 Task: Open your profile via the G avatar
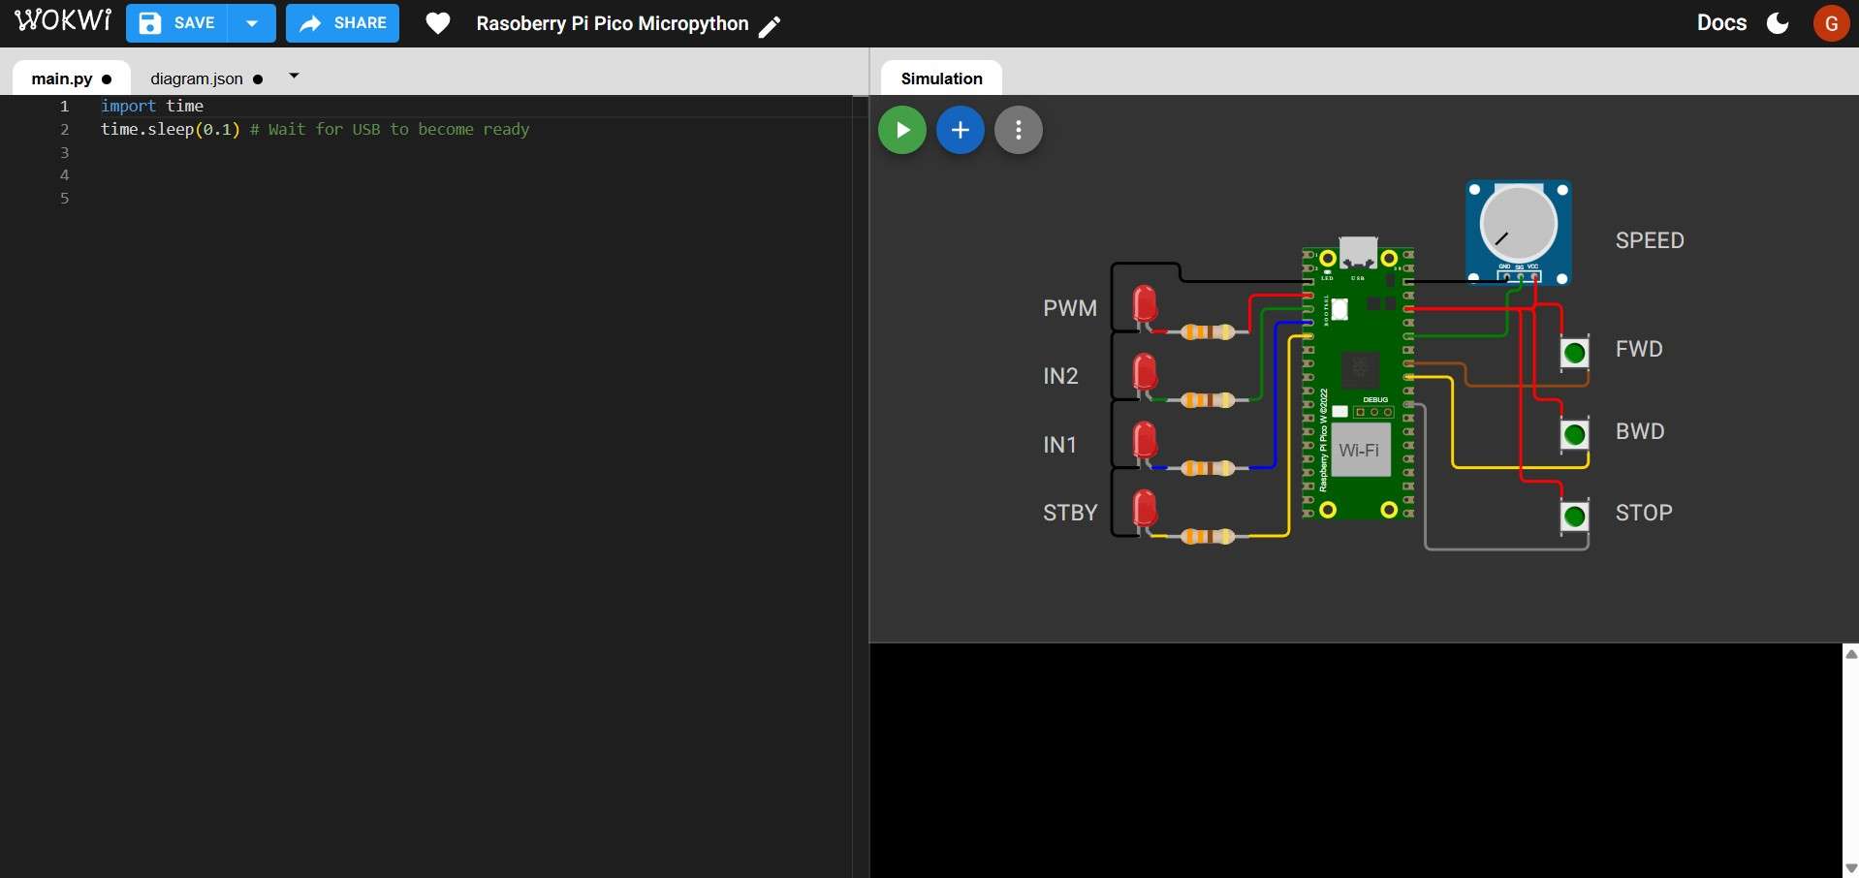(1831, 23)
